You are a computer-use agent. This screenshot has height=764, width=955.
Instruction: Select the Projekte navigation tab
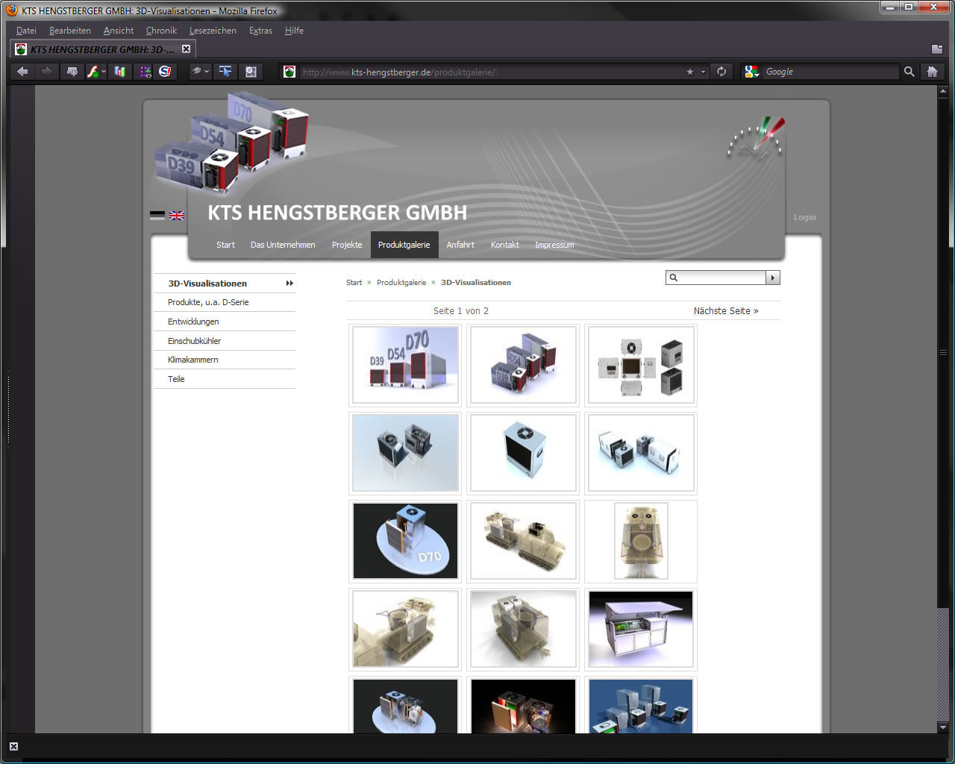pos(347,245)
